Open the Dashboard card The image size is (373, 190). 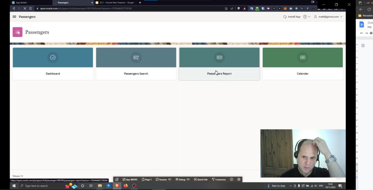coord(53,64)
